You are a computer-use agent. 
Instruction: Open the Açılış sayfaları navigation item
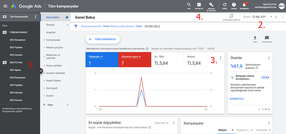(x=54, y=65)
